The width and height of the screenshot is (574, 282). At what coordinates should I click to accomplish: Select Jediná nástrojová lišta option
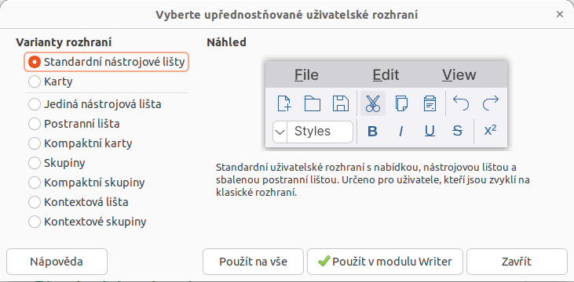(95, 104)
